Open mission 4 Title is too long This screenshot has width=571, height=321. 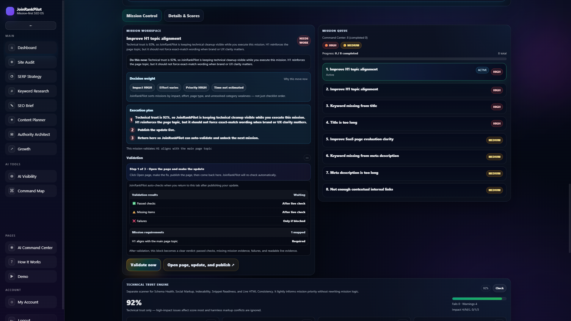click(414, 123)
